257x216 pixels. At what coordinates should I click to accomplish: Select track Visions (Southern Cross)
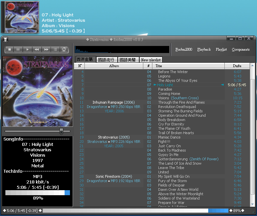(x=178, y=98)
